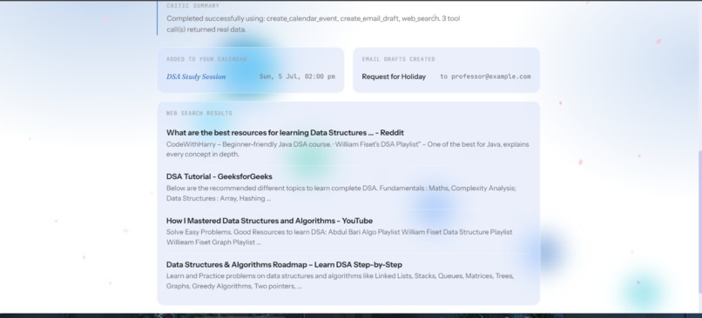Click the 'Completed successfully using' summary text

click(x=313, y=24)
